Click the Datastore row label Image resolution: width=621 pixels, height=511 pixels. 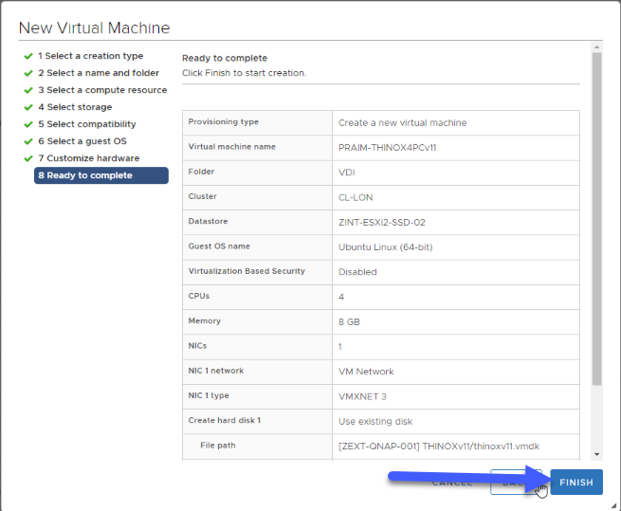point(208,221)
